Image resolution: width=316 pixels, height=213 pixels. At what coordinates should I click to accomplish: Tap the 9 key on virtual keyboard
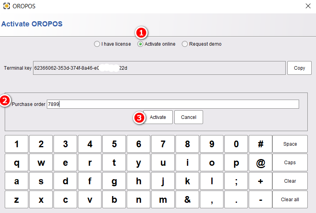tap(212, 144)
